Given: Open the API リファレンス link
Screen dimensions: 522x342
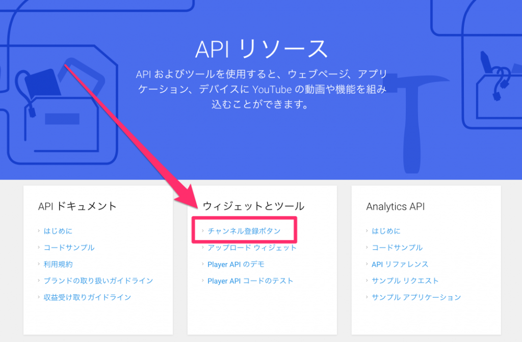Looking at the screenshot, I should 400,264.
